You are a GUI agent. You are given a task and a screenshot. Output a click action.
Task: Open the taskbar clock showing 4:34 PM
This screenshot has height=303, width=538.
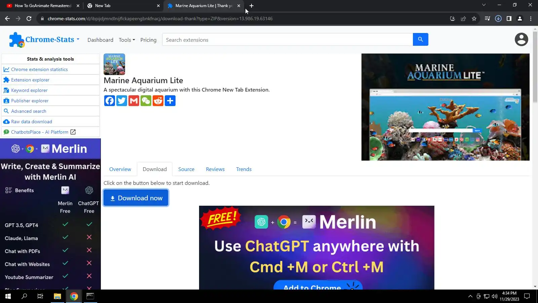tap(509, 296)
